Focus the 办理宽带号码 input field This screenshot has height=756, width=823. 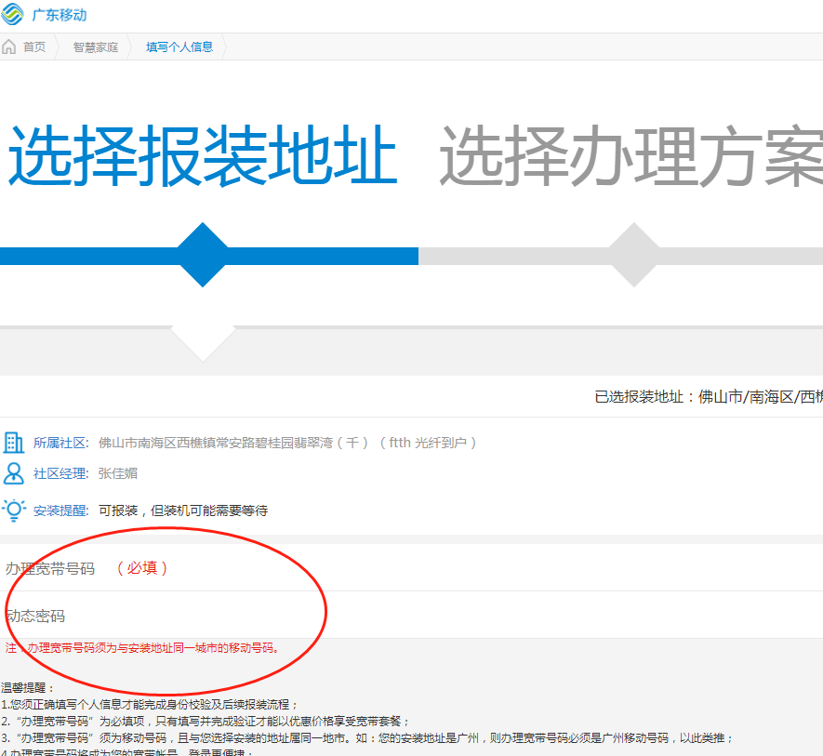pos(465,568)
